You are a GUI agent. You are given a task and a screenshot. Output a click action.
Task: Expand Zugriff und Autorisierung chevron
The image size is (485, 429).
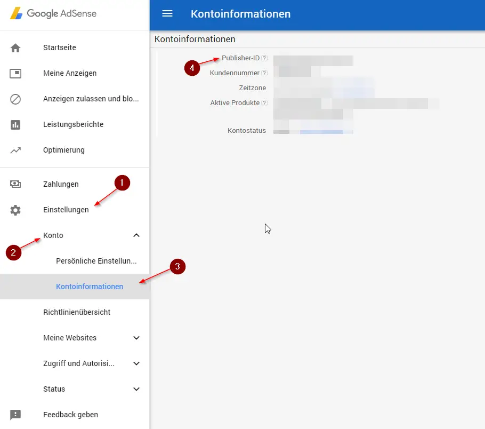[136, 364]
